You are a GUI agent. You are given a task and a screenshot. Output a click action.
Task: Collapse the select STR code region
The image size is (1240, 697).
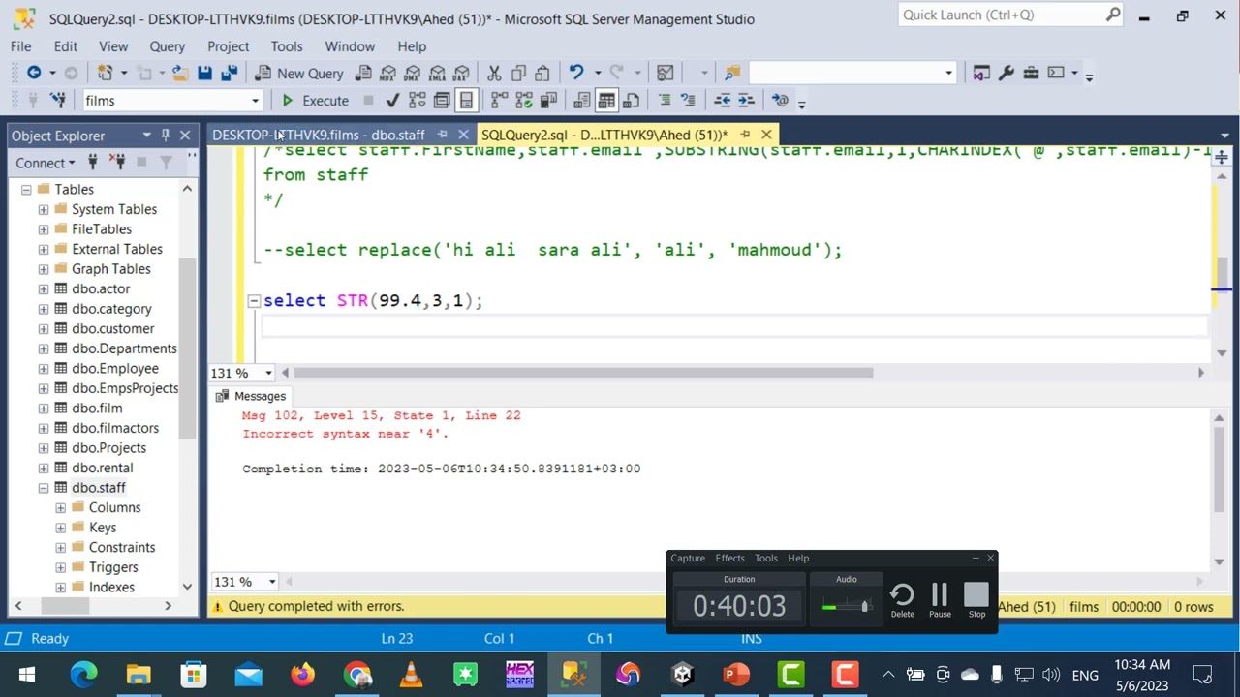coord(254,301)
